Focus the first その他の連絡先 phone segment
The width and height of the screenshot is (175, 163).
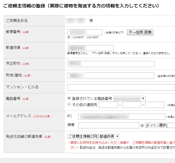tap(108, 105)
